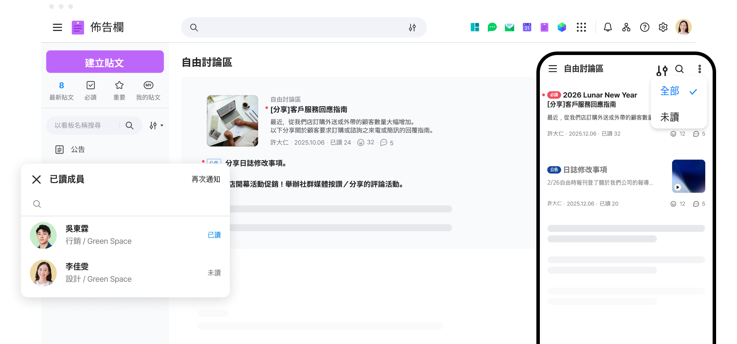Switch to 我的貼文 tab

(x=148, y=90)
